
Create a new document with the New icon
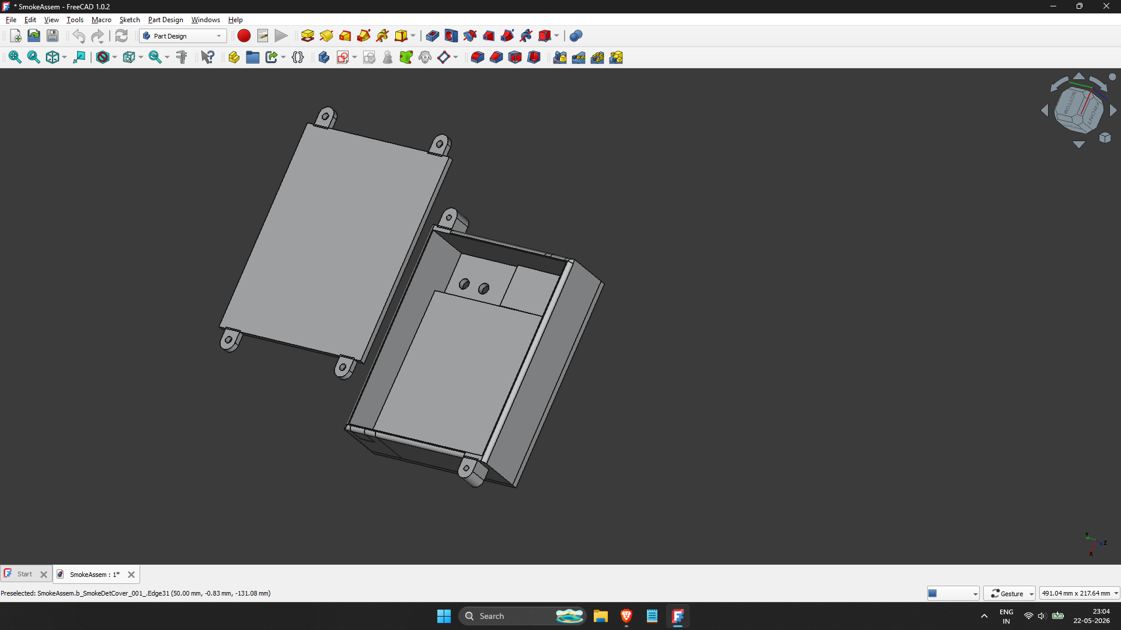[16, 36]
